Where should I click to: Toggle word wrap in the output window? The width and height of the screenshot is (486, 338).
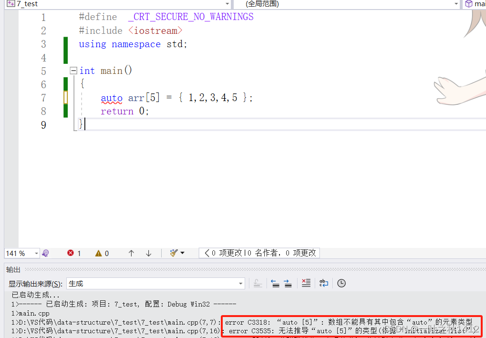coord(324,283)
